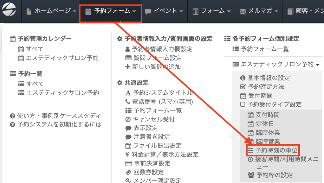Click the clock icon for 接客時間/利用時間メニュー
324x183 pixels.
tap(250, 159)
